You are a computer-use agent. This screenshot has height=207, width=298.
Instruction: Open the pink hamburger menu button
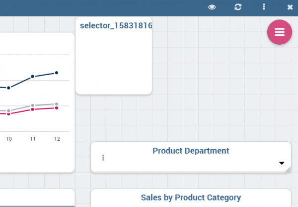point(280,32)
